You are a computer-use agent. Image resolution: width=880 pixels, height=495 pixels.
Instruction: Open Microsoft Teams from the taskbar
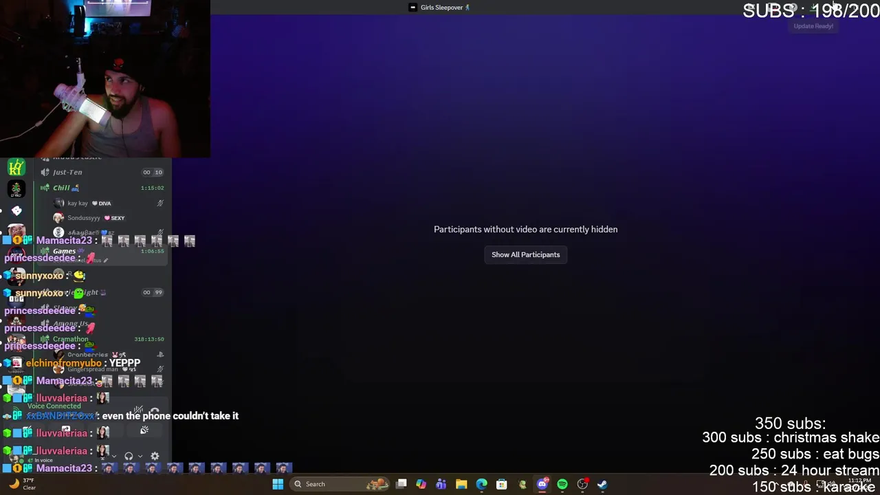click(x=441, y=484)
